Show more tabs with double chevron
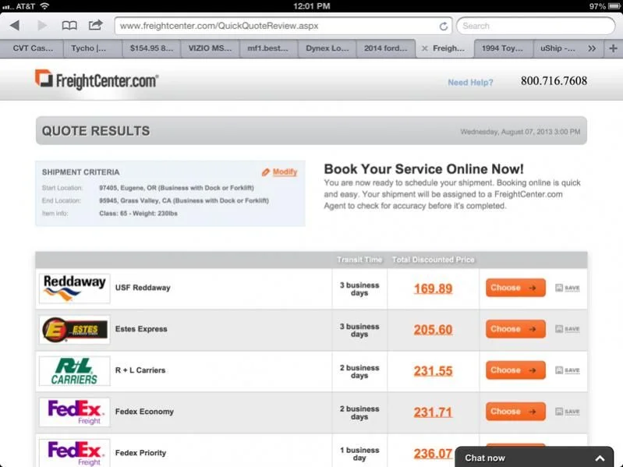Viewport: 623px width, 467px height. click(x=592, y=48)
